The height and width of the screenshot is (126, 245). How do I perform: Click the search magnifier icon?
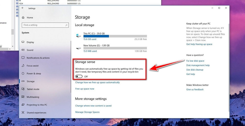66,25
